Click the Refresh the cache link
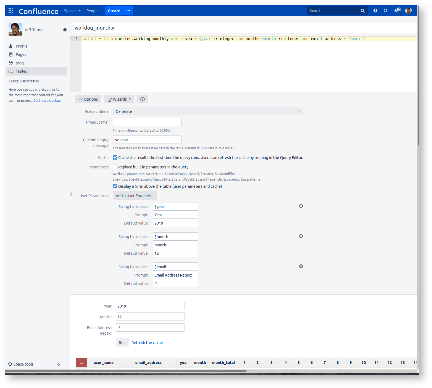This screenshot has height=388, width=432. pyautogui.click(x=147, y=343)
